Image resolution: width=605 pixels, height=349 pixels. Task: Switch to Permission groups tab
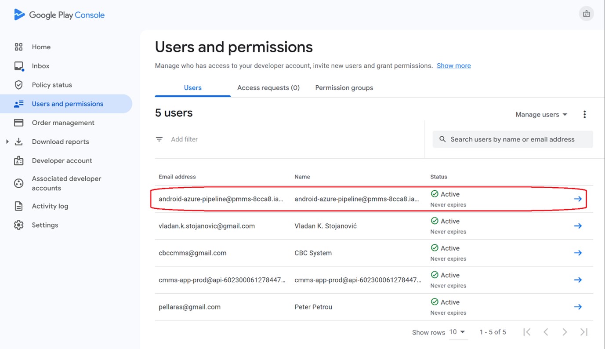[344, 88]
